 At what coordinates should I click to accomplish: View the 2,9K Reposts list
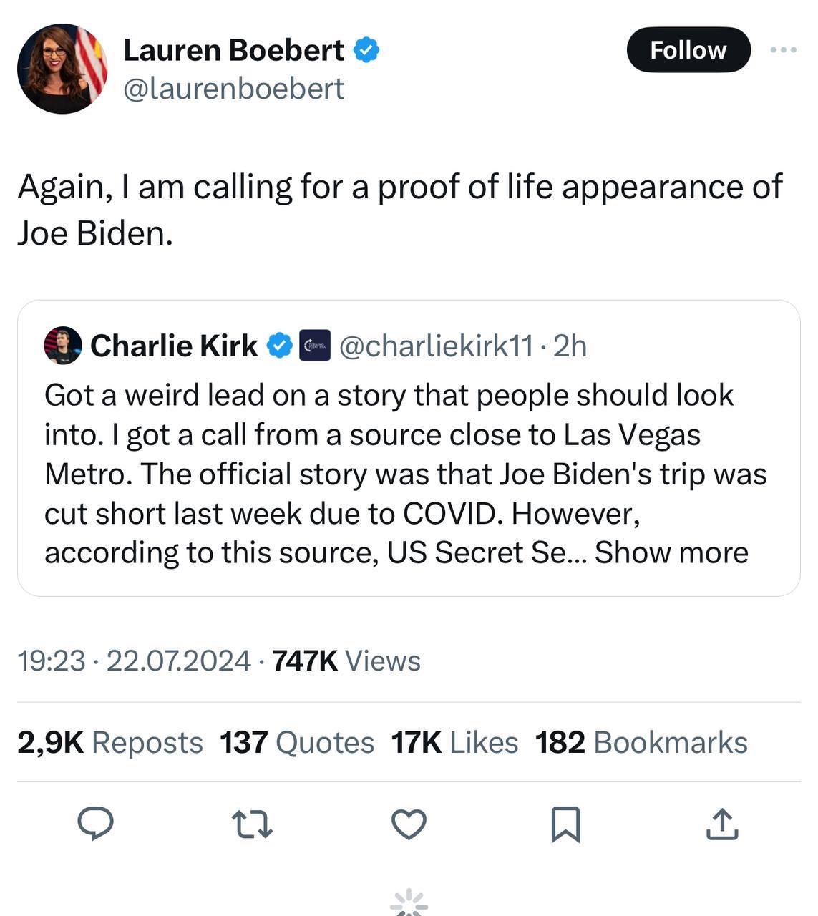pyautogui.click(x=110, y=743)
